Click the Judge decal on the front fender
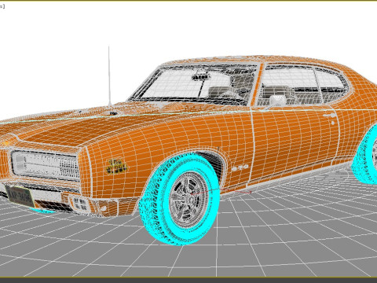The height and width of the screenshot is (283, 377). coord(116,166)
